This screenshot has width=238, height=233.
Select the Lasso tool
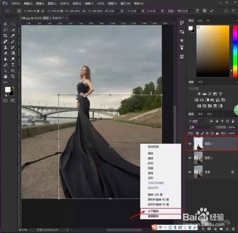(x=5, y=30)
